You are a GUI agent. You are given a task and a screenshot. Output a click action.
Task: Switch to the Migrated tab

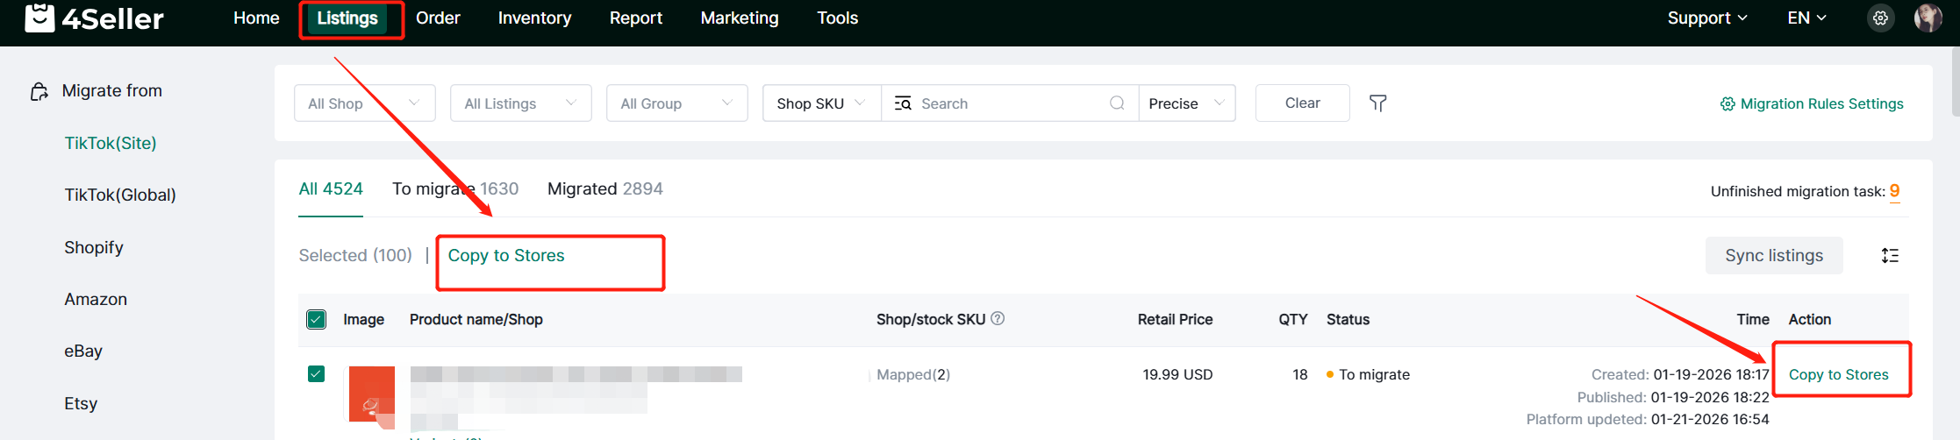coord(604,189)
